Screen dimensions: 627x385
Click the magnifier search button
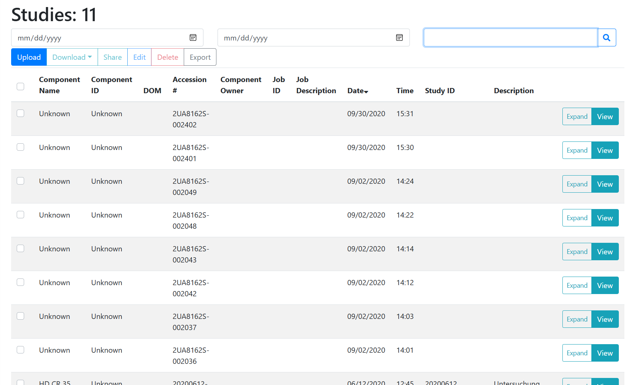(607, 37)
